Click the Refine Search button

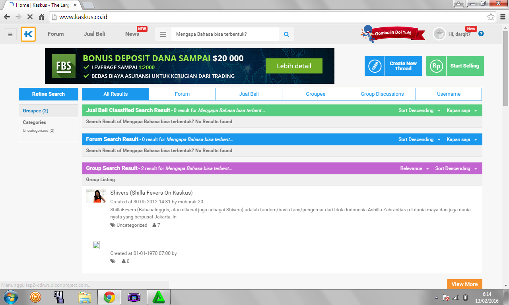click(49, 94)
